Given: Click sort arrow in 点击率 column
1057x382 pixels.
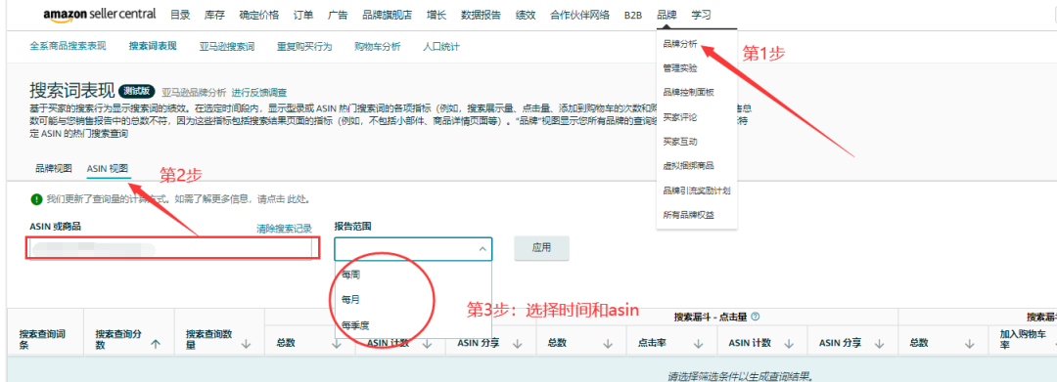Looking at the screenshot, I should [699, 344].
